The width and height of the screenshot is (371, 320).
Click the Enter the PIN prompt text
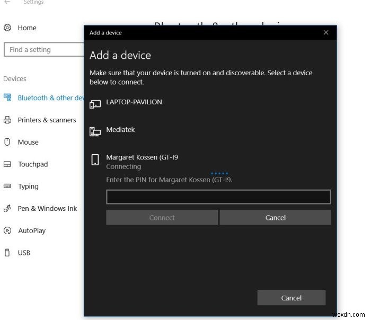coord(169,180)
